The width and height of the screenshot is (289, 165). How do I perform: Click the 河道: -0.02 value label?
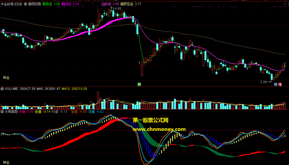coord(96,112)
